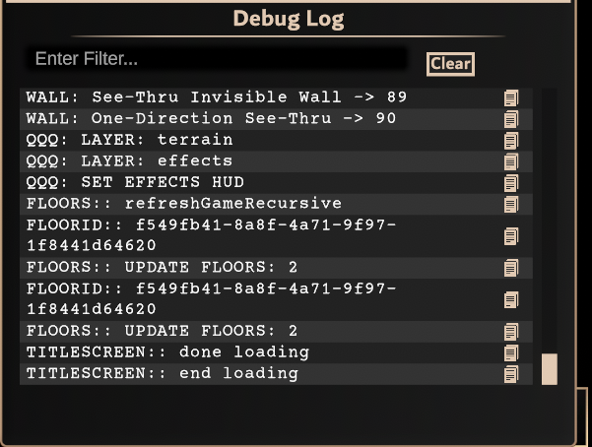Copy the LAYER: terrain log line

[511, 141]
